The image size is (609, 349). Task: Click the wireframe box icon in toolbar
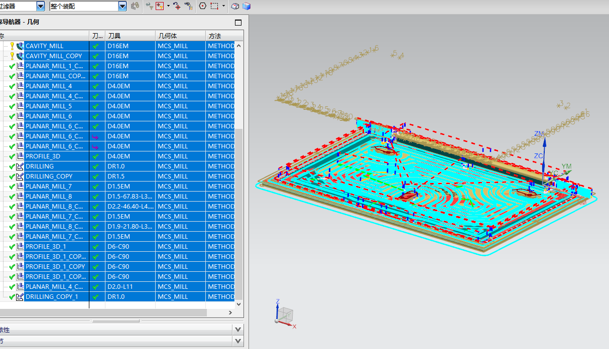[235, 6]
